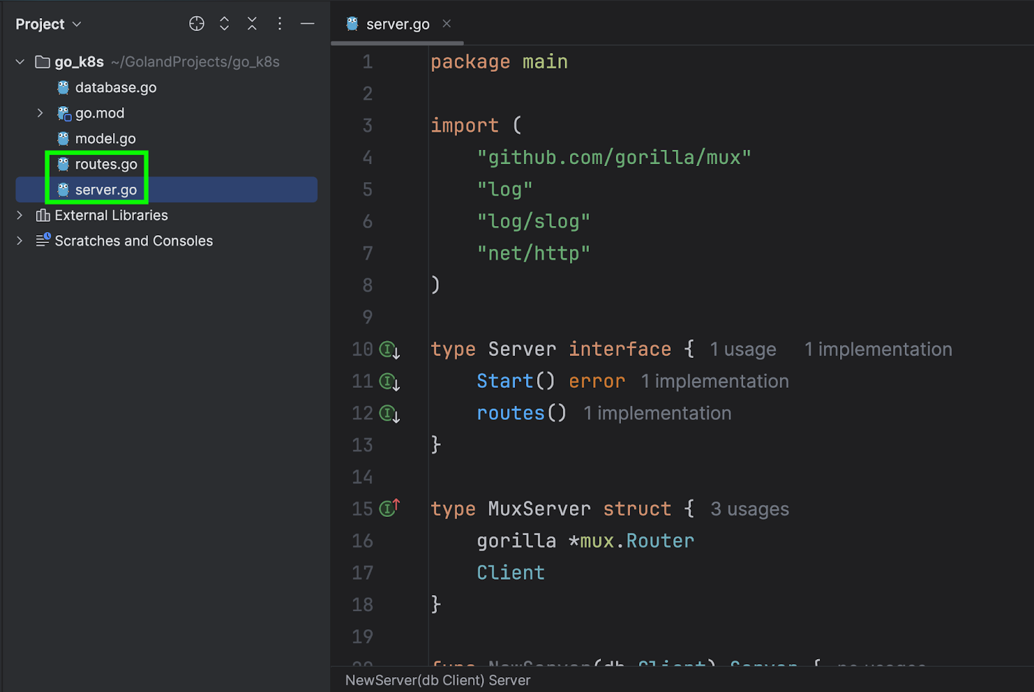The image size is (1034, 692).
Task: Click the go.mod file icon
Action: tap(63, 114)
